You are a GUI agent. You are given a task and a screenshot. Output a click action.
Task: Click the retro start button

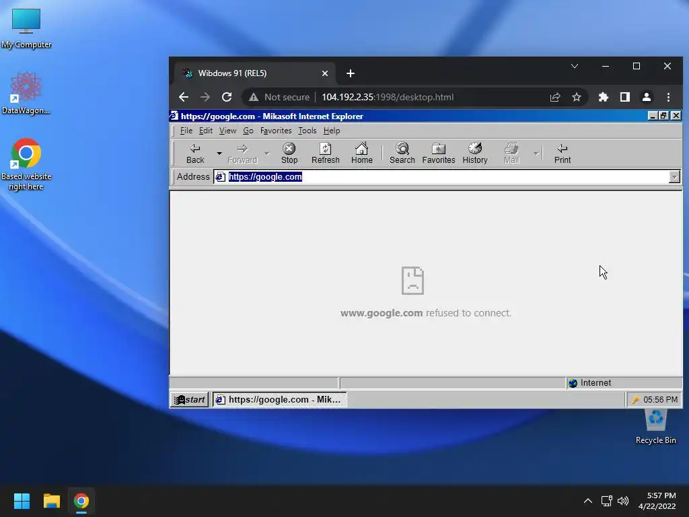[189, 400]
